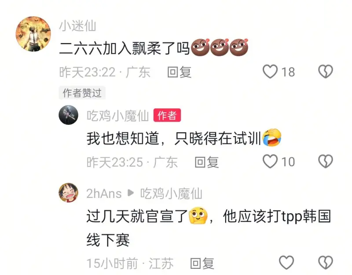Like the author's reply showing 10 likes
The image size is (352, 275).
coord(270,161)
